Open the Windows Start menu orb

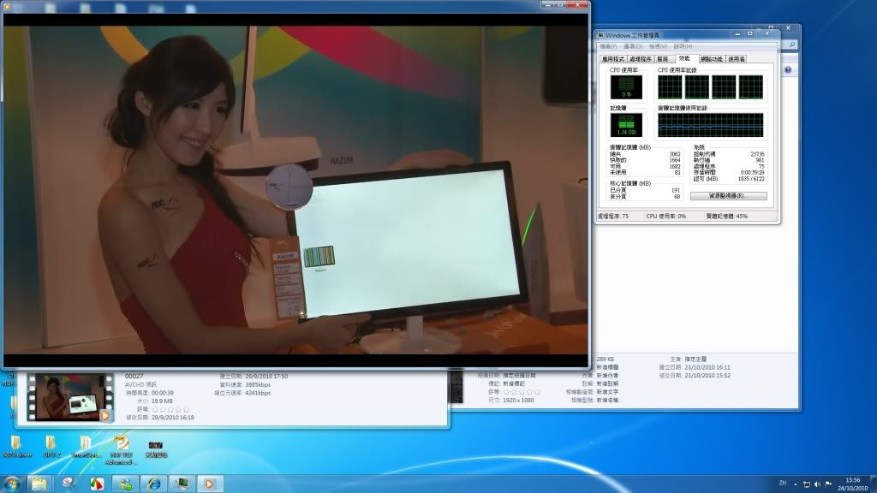(11, 484)
